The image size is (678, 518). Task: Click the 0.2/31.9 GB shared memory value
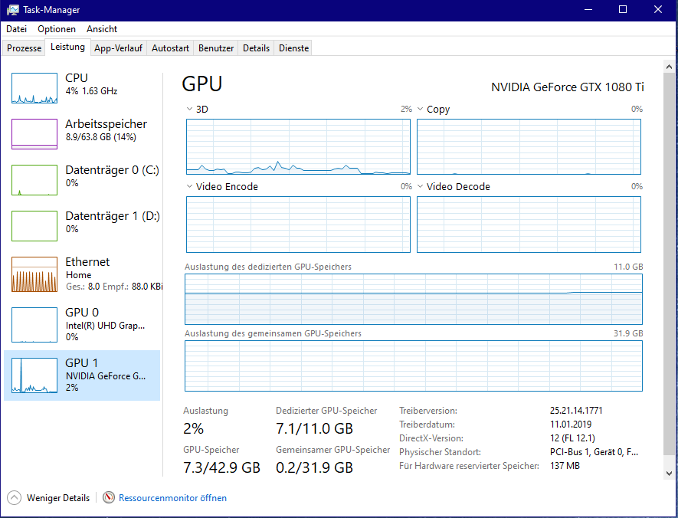click(314, 467)
